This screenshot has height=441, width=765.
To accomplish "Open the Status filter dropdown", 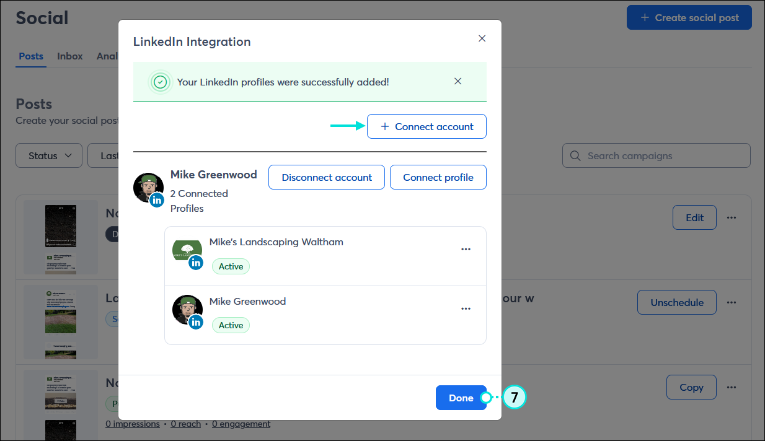I will pos(49,155).
